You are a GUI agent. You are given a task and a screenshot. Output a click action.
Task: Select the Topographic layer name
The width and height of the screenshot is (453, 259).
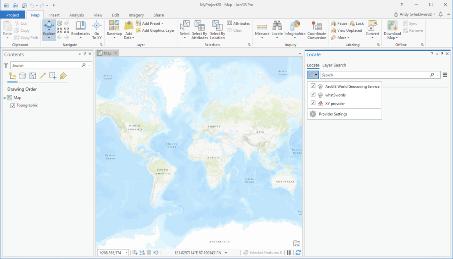click(x=27, y=105)
